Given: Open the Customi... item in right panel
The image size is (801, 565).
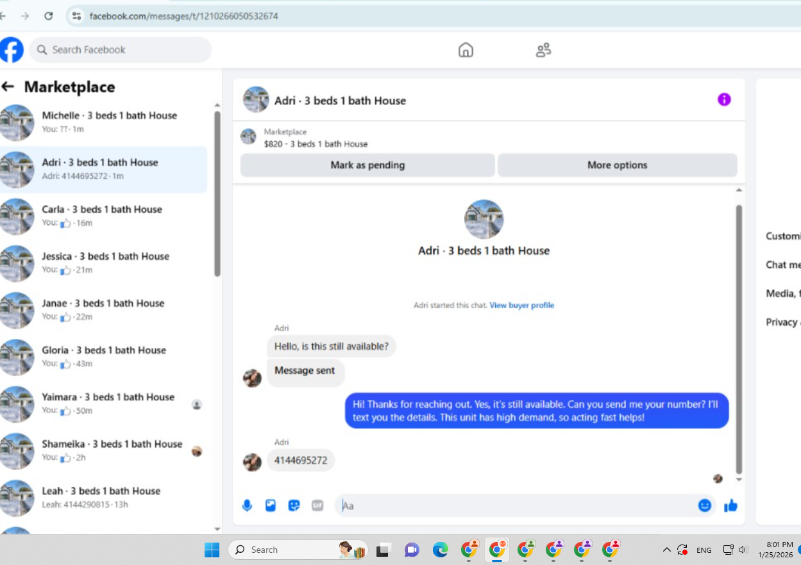Looking at the screenshot, I should [783, 236].
